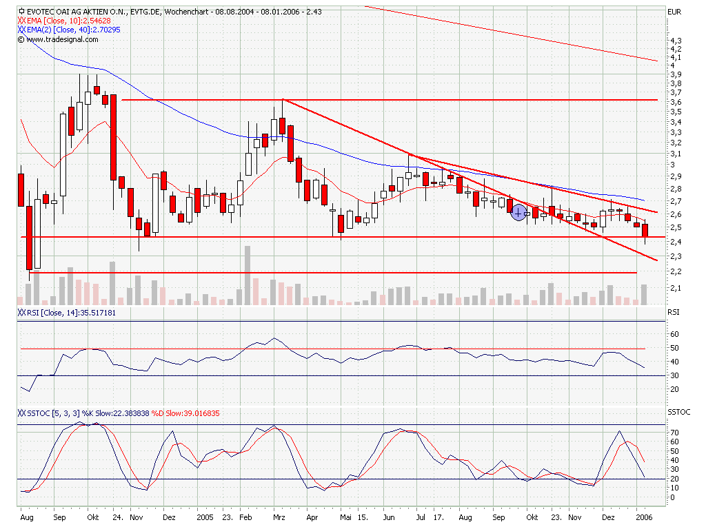Click the 2006 label on the time axis
706x529 pixels.
[643, 516]
